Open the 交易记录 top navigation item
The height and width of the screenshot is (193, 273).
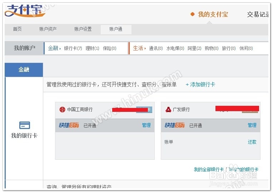258,14
